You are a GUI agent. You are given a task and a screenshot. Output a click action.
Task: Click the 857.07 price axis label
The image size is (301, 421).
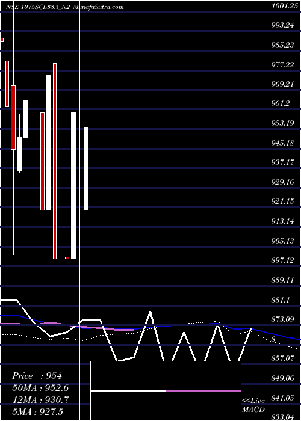pyautogui.click(x=284, y=358)
